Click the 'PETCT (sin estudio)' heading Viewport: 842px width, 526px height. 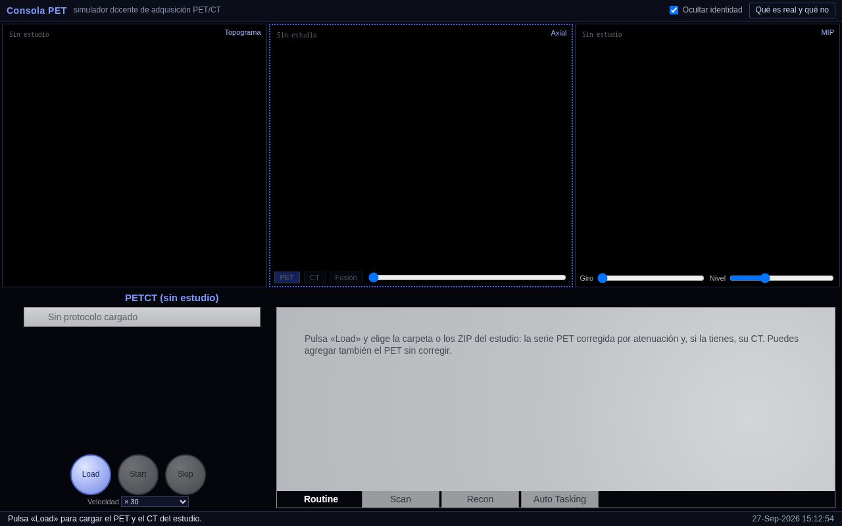pos(172,298)
